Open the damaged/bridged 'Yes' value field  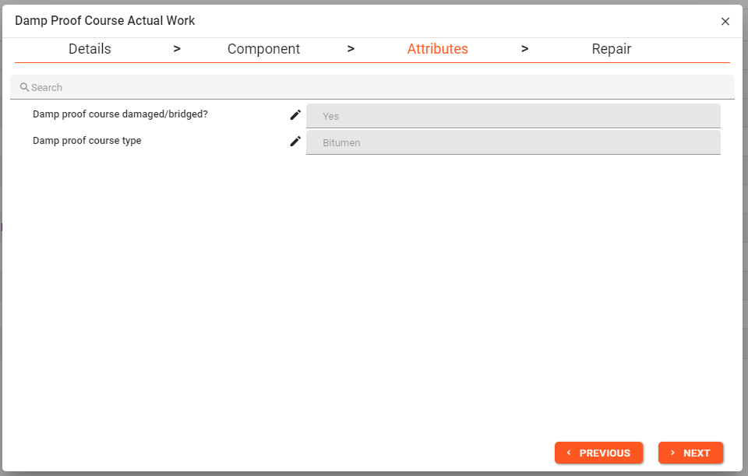(513, 116)
